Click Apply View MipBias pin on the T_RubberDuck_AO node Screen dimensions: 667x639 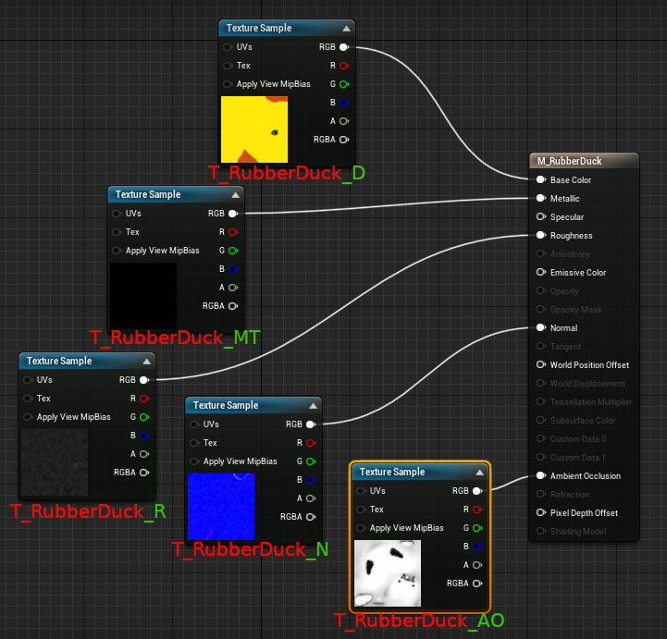361,528
